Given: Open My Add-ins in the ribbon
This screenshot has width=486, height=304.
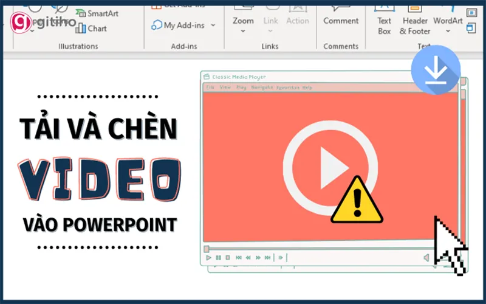Looking at the screenshot, I should [x=178, y=25].
